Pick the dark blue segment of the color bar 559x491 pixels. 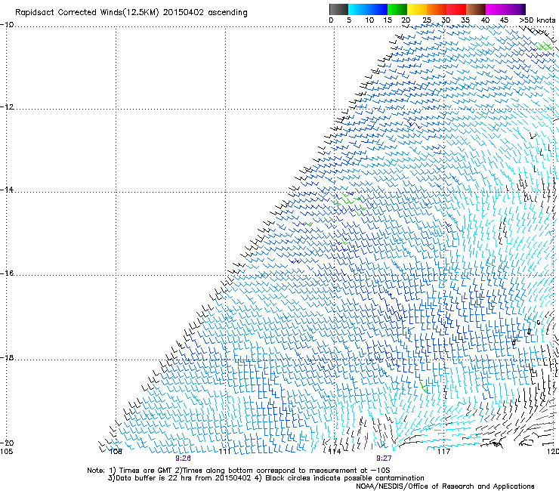(x=378, y=9)
